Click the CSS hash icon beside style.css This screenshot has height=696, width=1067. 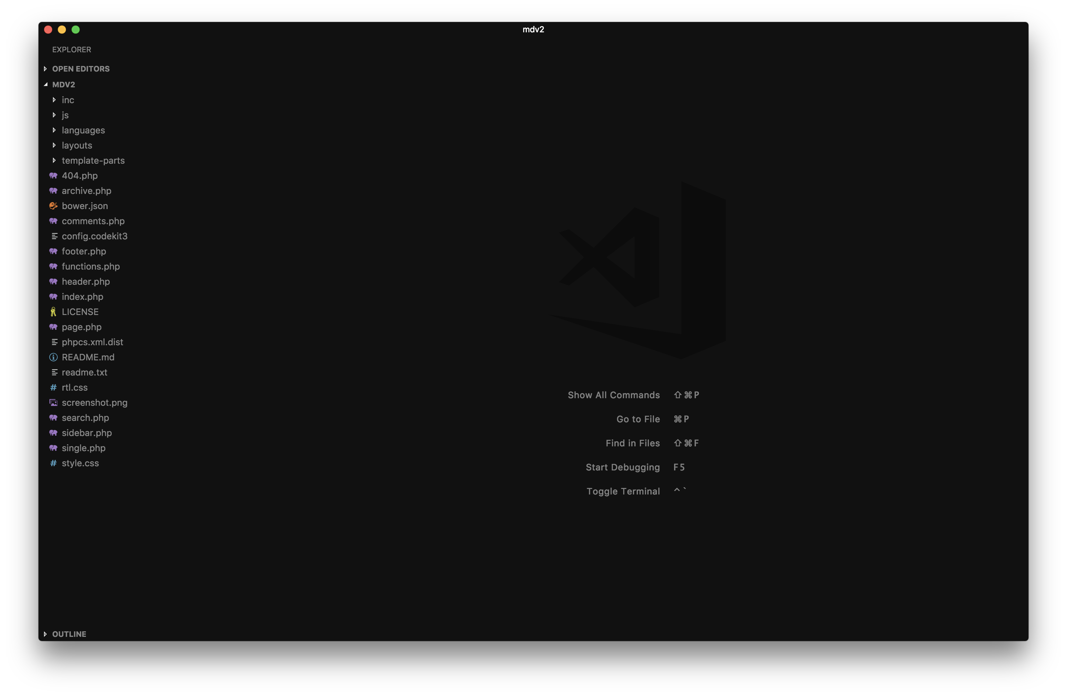(x=53, y=463)
